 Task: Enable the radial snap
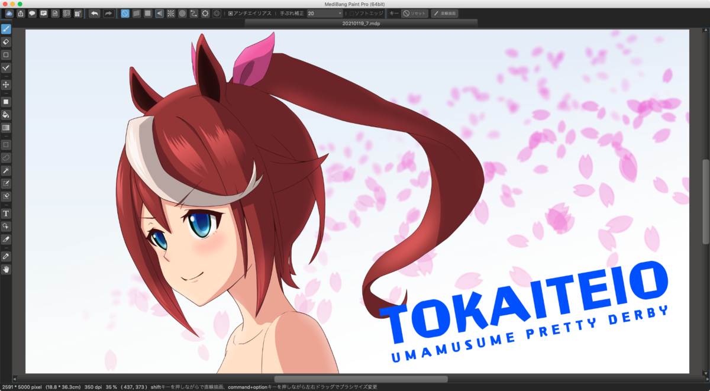tap(171, 13)
